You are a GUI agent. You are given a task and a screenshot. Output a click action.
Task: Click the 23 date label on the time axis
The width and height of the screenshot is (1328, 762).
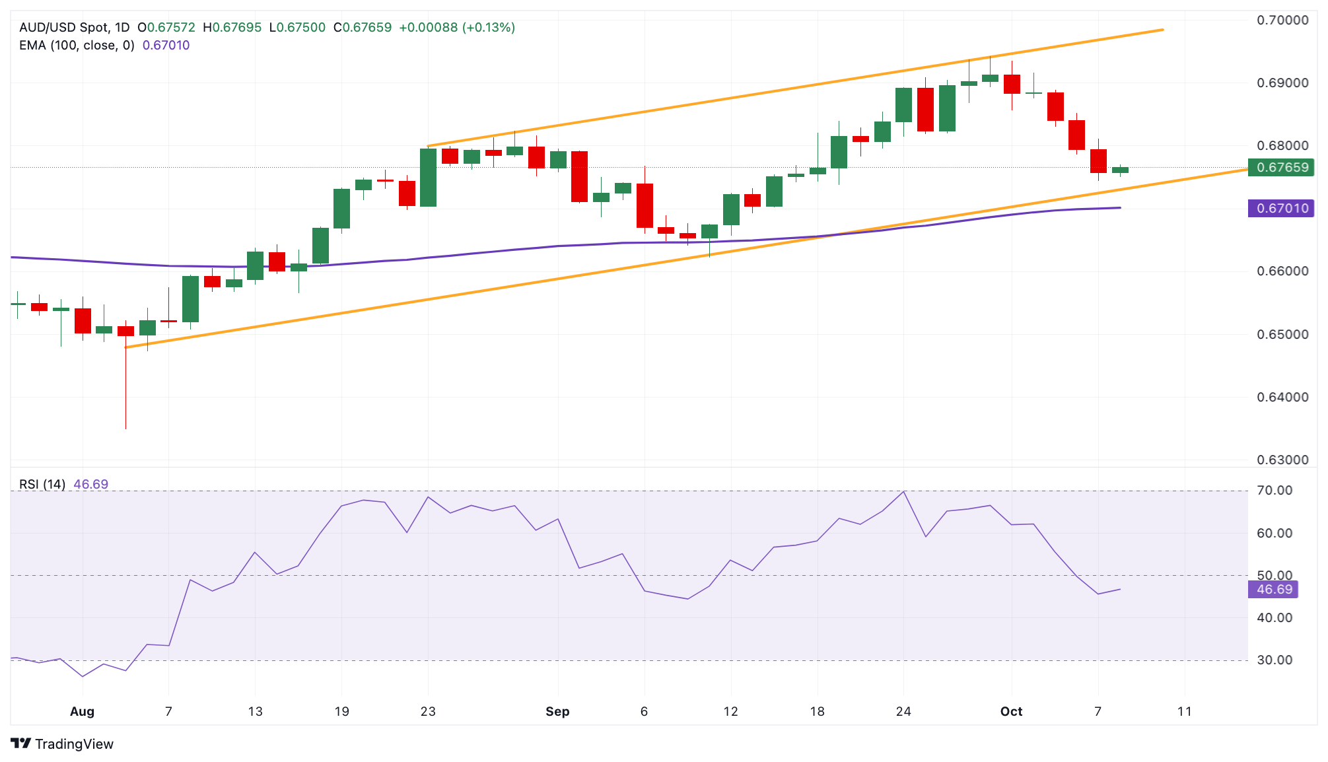[428, 712]
